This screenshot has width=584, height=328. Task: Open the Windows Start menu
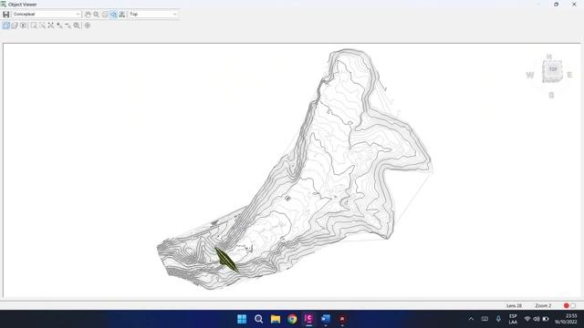(x=242, y=319)
